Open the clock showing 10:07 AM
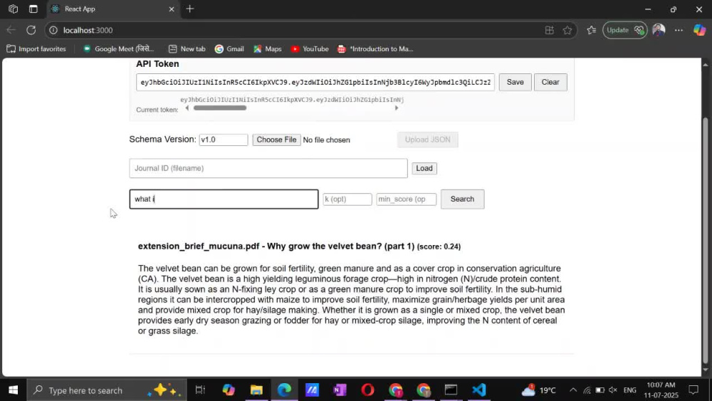The image size is (712, 401). pos(661,390)
